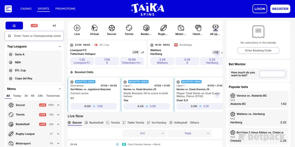Click the Serie A league ball icon
295x147 pixels.
[11, 55]
